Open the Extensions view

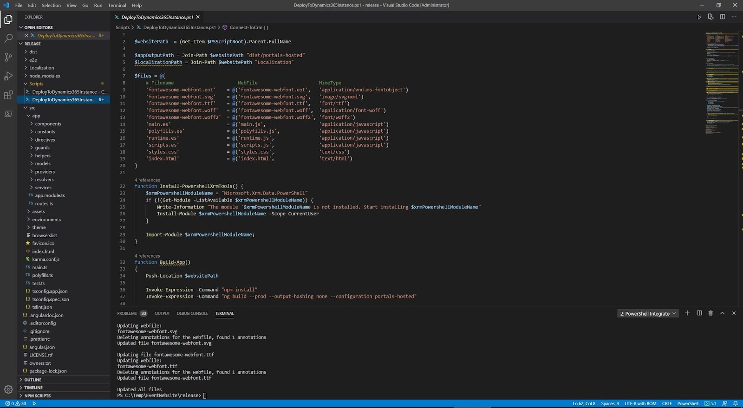[8, 95]
